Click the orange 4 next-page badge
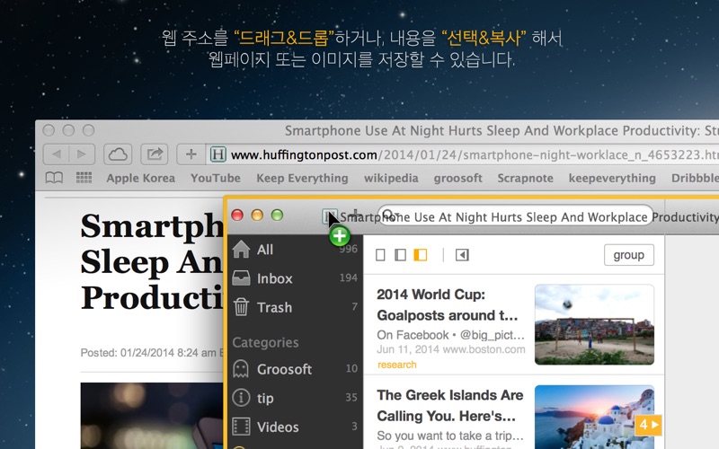719x449 pixels. tap(648, 425)
